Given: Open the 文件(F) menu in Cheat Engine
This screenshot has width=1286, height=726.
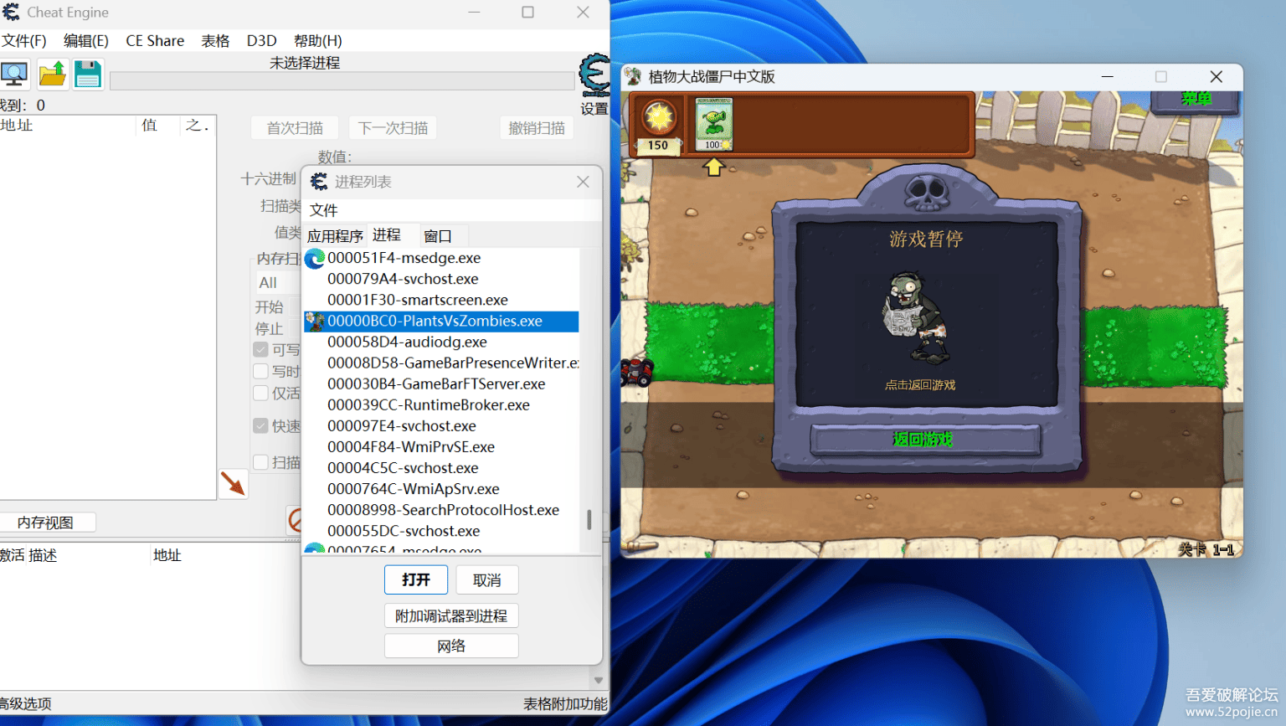Looking at the screenshot, I should pyautogui.click(x=23, y=41).
